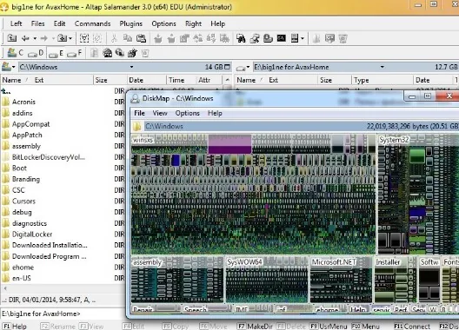Open the Plugins menu
Image resolution: width=459 pixels, height=330 pixels.
[x=131, y=23]
